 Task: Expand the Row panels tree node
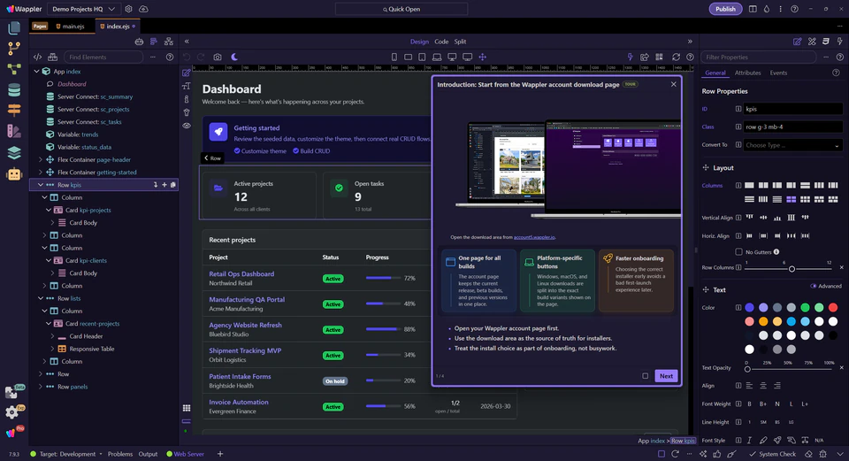(41, 387)
